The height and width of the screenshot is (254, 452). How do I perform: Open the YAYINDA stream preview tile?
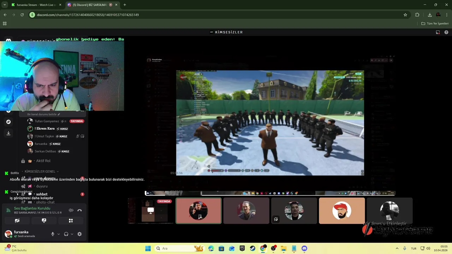[x=151, y=211]
